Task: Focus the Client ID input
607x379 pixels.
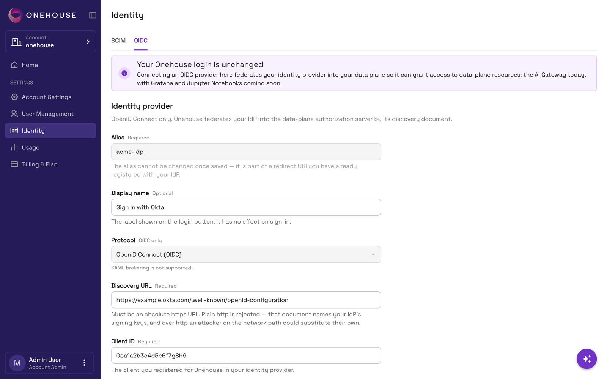Action: click(x=246, y=356)
